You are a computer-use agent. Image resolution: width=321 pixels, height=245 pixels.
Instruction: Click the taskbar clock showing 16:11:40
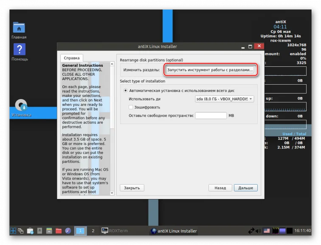303,231
